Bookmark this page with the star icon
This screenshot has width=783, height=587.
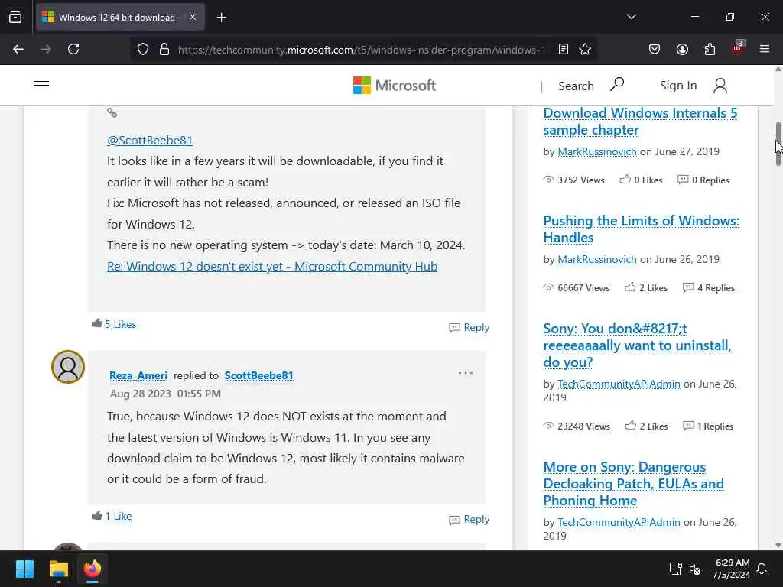click(x=585, y=49)
